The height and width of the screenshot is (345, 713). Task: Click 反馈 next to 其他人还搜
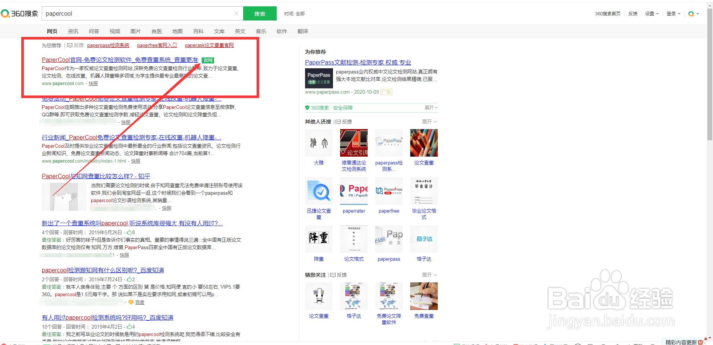pyautogui.click(x=344, y=122)
